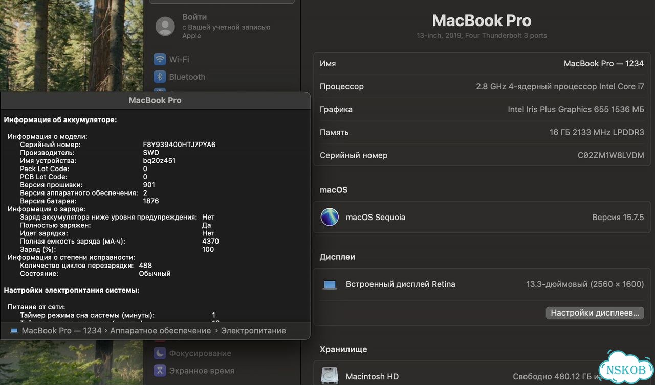Viewport: 655px width, 385px height.
Task: Click the macOS version 15.7.5 text
Action: point(618,217)
